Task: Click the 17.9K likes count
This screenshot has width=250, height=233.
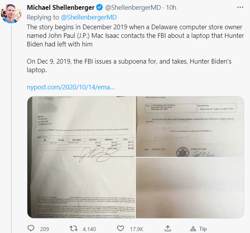Action: [x=136, y=229]
